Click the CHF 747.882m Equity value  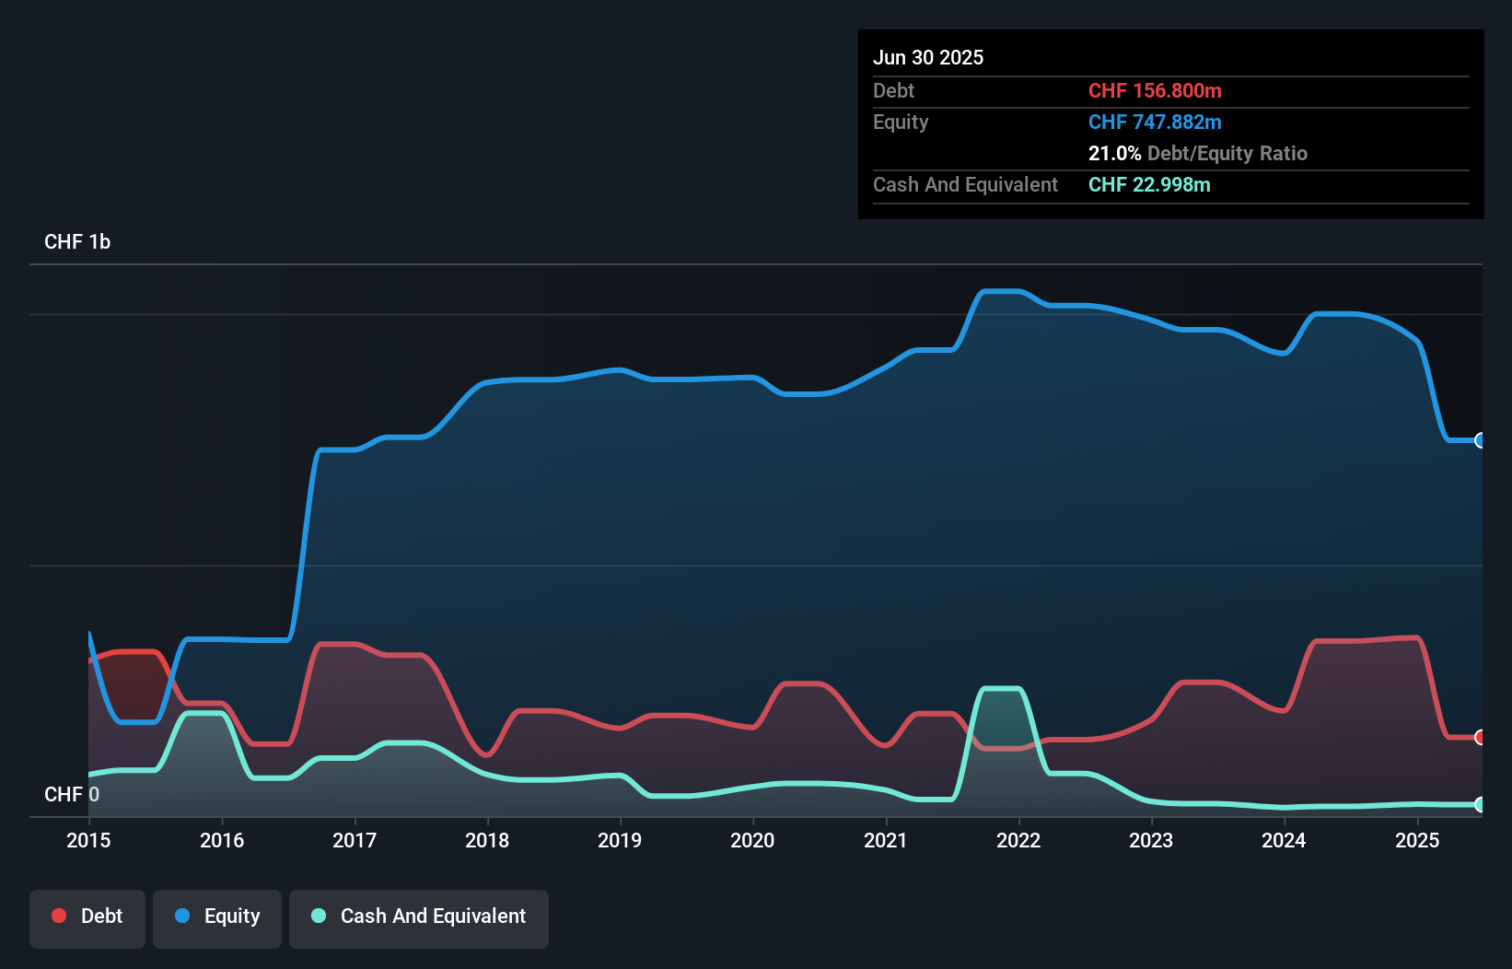pyautogui.click(x=1155, y=122)
